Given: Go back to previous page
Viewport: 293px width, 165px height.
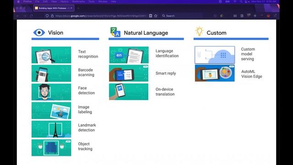Looking at the screenshot, I should pos(18,16).
